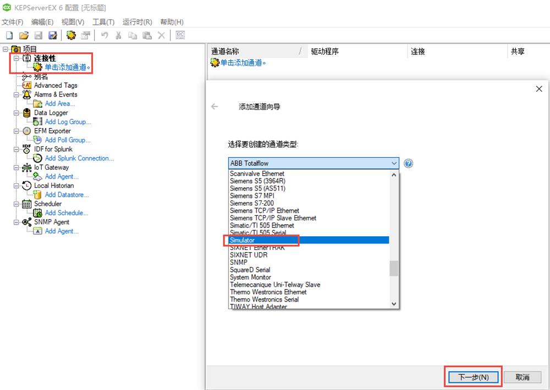Image resolution: width=550 pixels, height=390 pixels.
Task: Click the 取消 button
Action: [x=522, y=377]
